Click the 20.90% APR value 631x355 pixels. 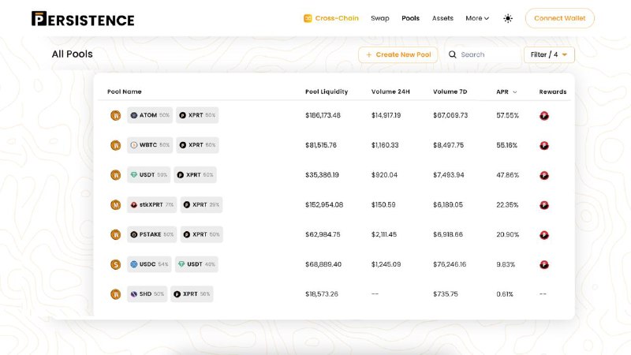pyautogui.click(x=507, y=234)
